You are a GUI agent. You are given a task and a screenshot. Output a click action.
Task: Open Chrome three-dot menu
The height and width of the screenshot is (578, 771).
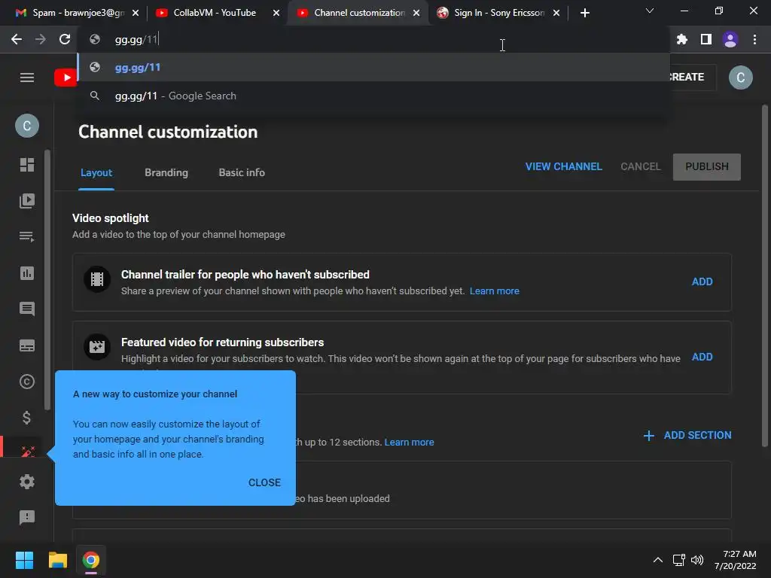click(x=754, y=39)
